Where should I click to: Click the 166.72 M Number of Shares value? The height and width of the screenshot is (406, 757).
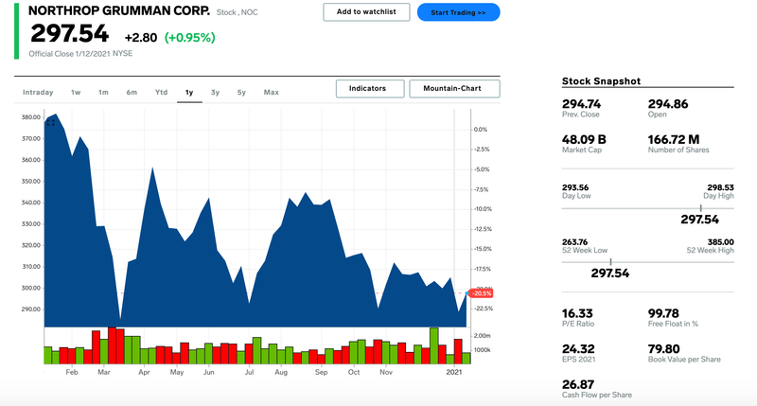pyautogui.click(x=674, y=139)
